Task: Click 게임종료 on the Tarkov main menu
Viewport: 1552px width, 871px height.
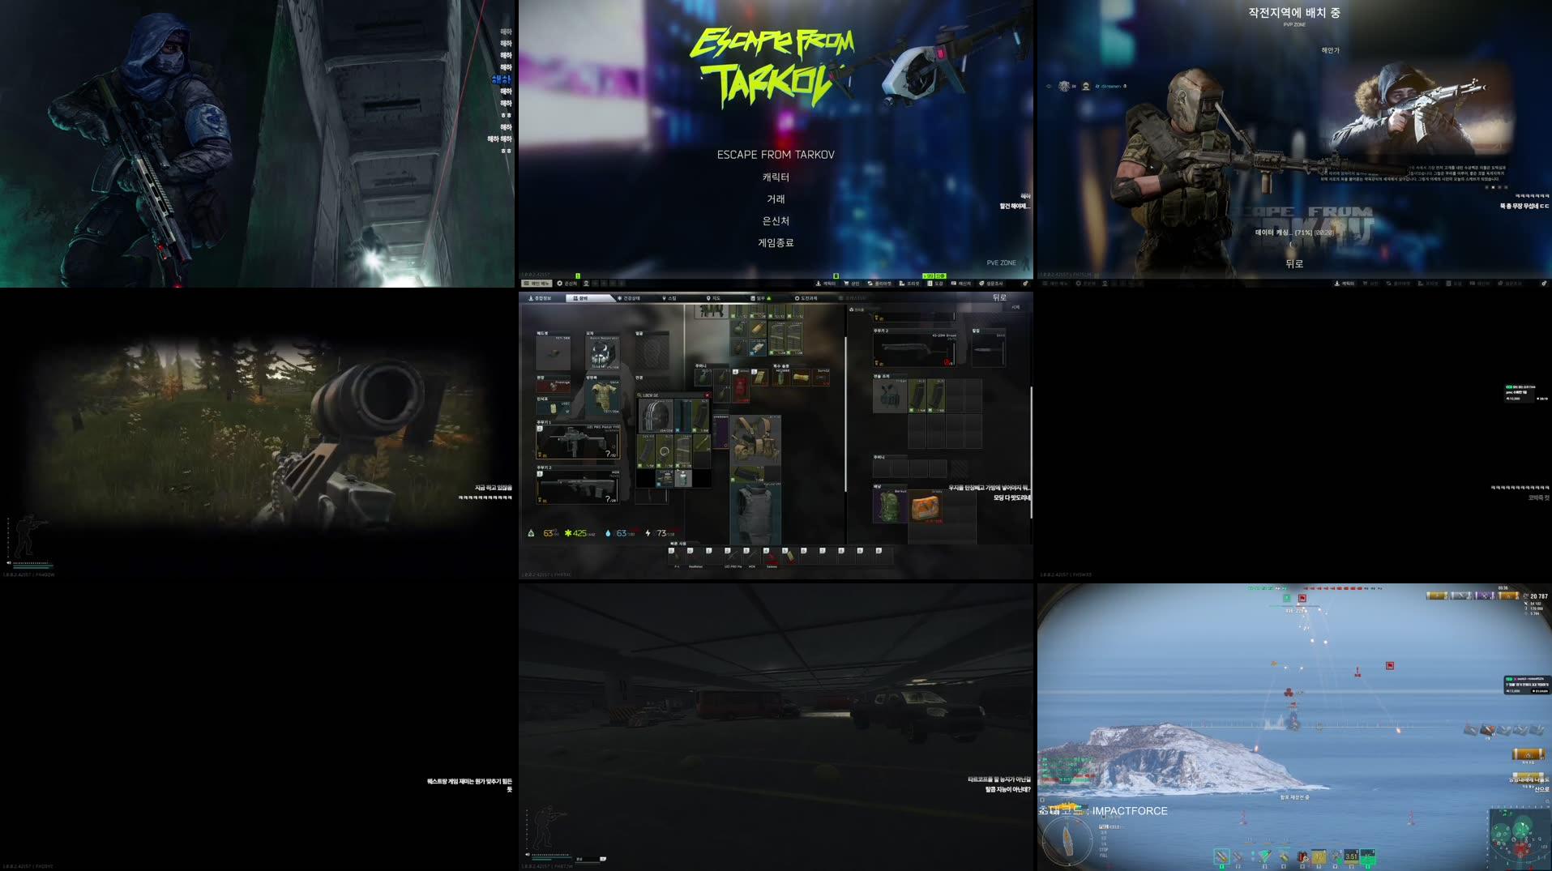Action: (777, 241)
